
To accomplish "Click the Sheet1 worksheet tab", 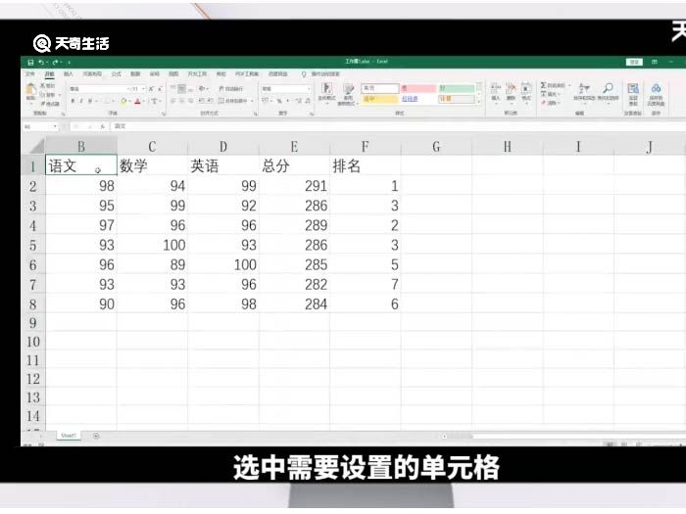I will point(69,436).
